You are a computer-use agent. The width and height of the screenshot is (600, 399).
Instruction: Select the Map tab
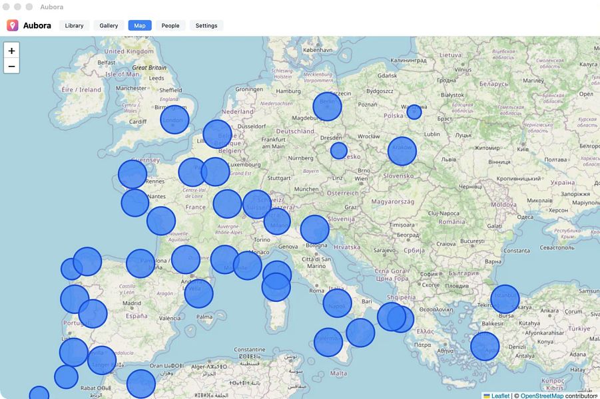coord(140,26)
